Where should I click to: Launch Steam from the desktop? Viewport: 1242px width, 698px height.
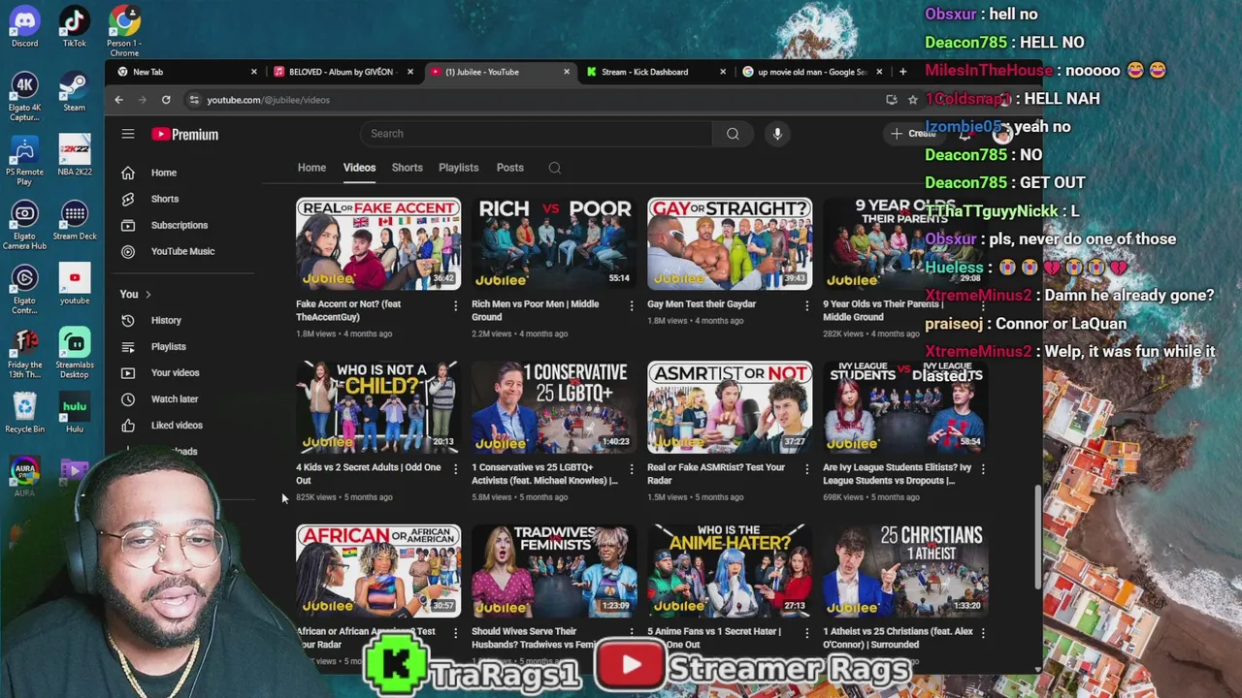click(x=74, y=90)
